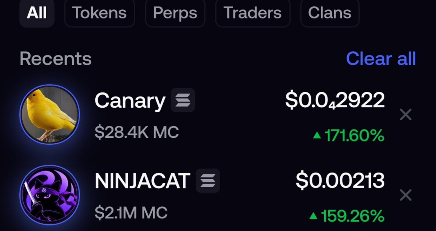
Task: Show the Traders tab
Action: click(x=253, y=13)
